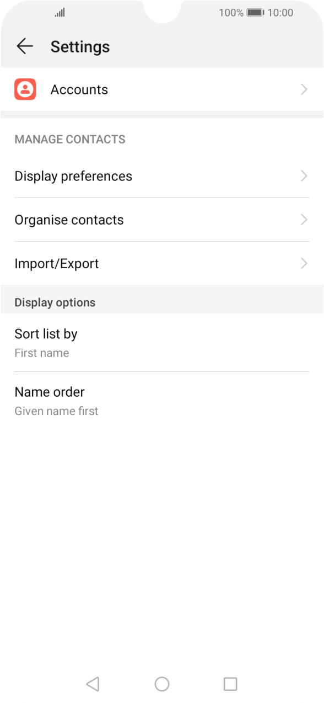Tap the back arrow beside Settings
The height and width of the screenshot is (703, 324).
pos(24,46)
